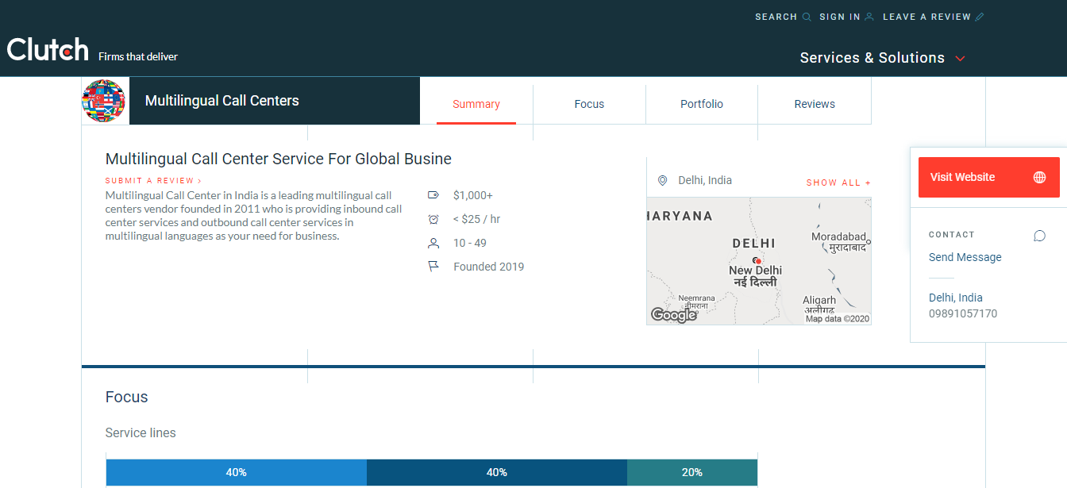This screenshot has width=1067, height=488.
Task: Click the LEAVE A REVIEW link
Action: [x=926, y=17]
